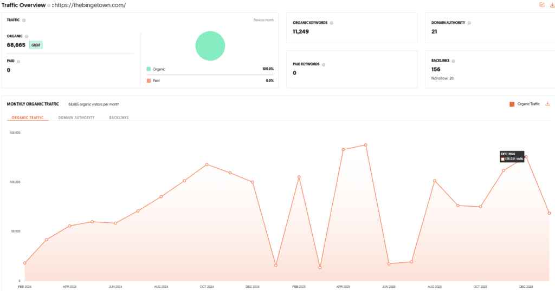This screenshot has height=291, width=555.
Task: Click the DEC 2025 data point on chart
Action: (525, 156)
